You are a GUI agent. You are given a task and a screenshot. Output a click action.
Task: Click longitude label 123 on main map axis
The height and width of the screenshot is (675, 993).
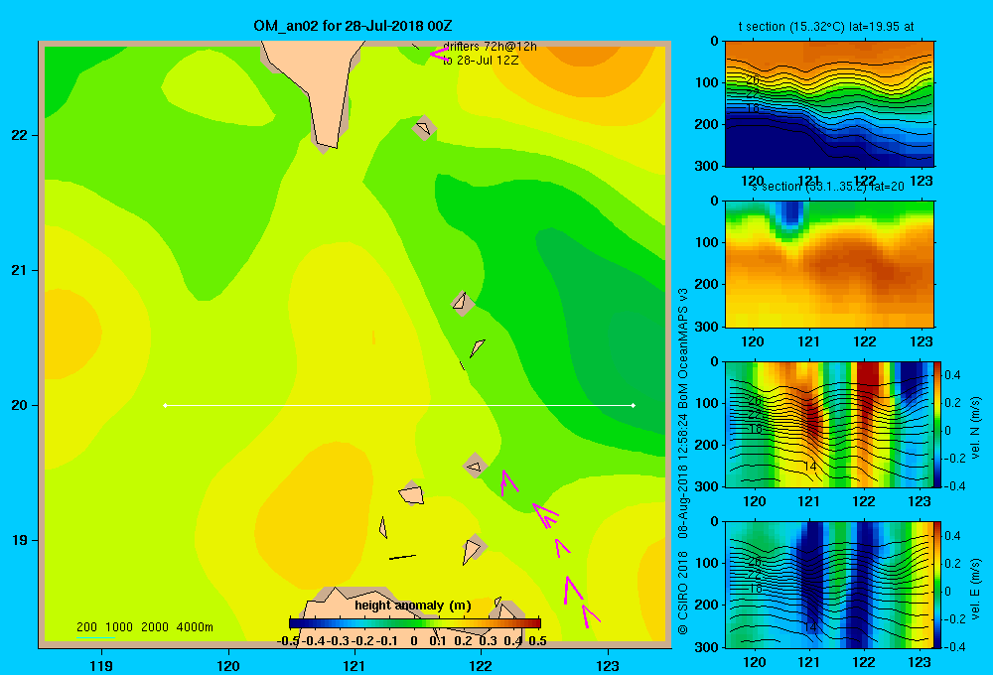(x=608, y=665)
